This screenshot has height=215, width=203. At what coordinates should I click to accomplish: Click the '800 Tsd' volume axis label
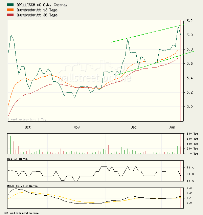click(x=193, y=134)
